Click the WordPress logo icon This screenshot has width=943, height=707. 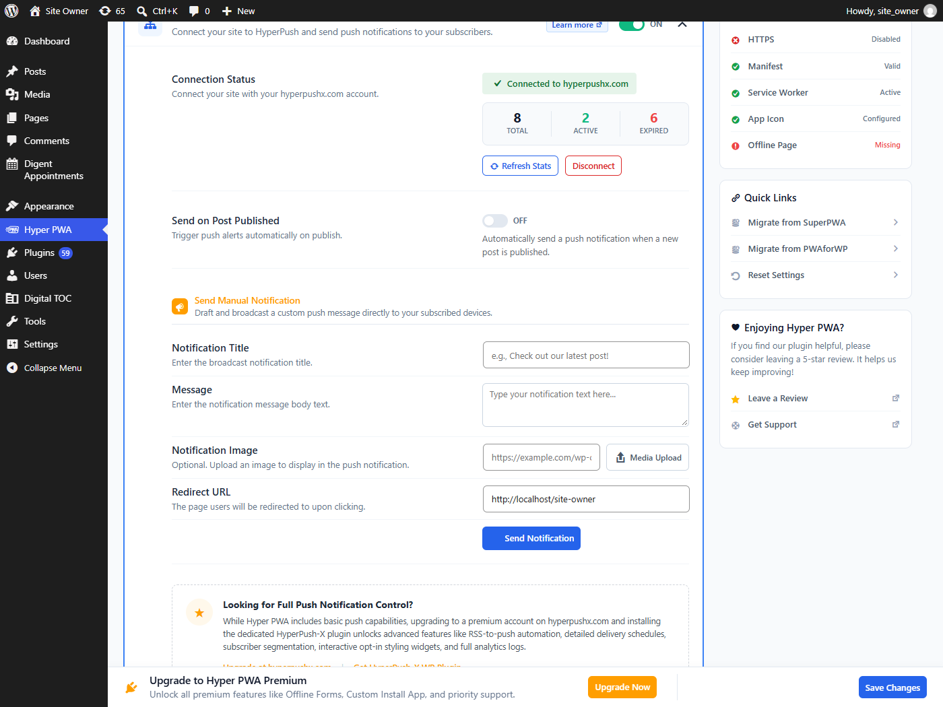point(11,11)
